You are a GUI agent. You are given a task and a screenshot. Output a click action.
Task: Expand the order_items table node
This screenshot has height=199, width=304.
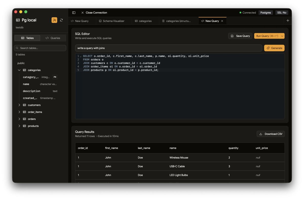pyautogui.click(x=19, y=112)
